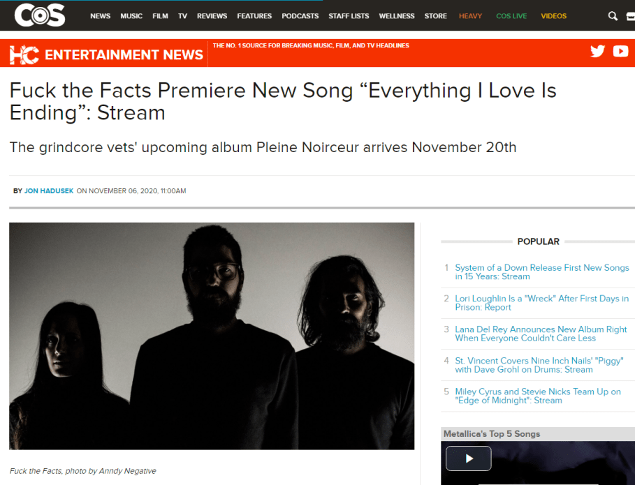Visit the COS LIVE section

(x=511, y=16)
